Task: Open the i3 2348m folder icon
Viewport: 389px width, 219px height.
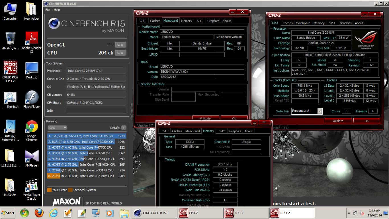Action: click(x=10, y=188)
